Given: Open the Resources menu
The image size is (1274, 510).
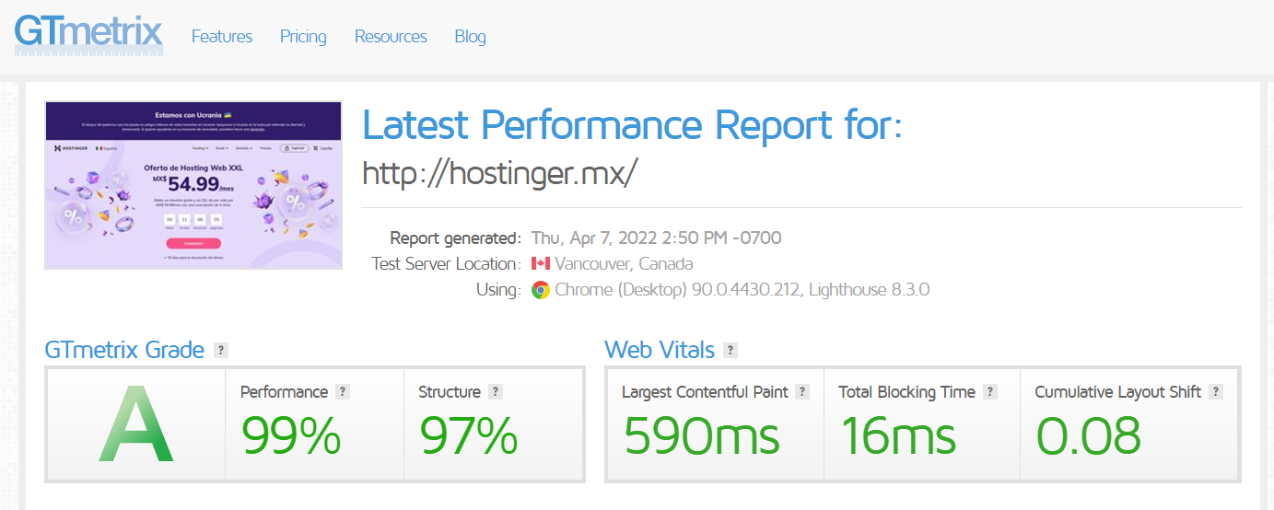Looking at the screenshot, I should pyautogui.click(x=391, y=37).
